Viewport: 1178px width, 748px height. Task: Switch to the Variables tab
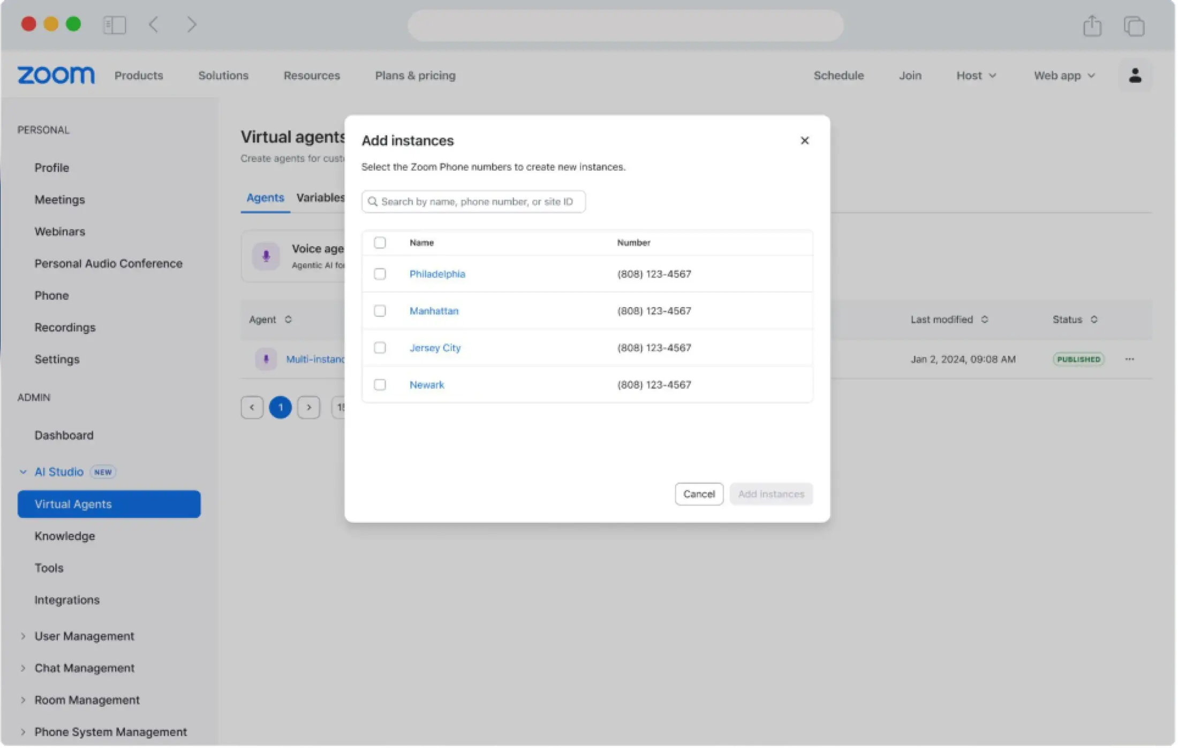tap(321, 197)
